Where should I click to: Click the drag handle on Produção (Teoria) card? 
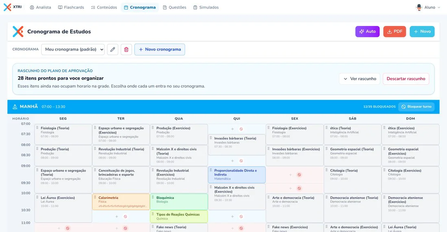pos(37,149)
